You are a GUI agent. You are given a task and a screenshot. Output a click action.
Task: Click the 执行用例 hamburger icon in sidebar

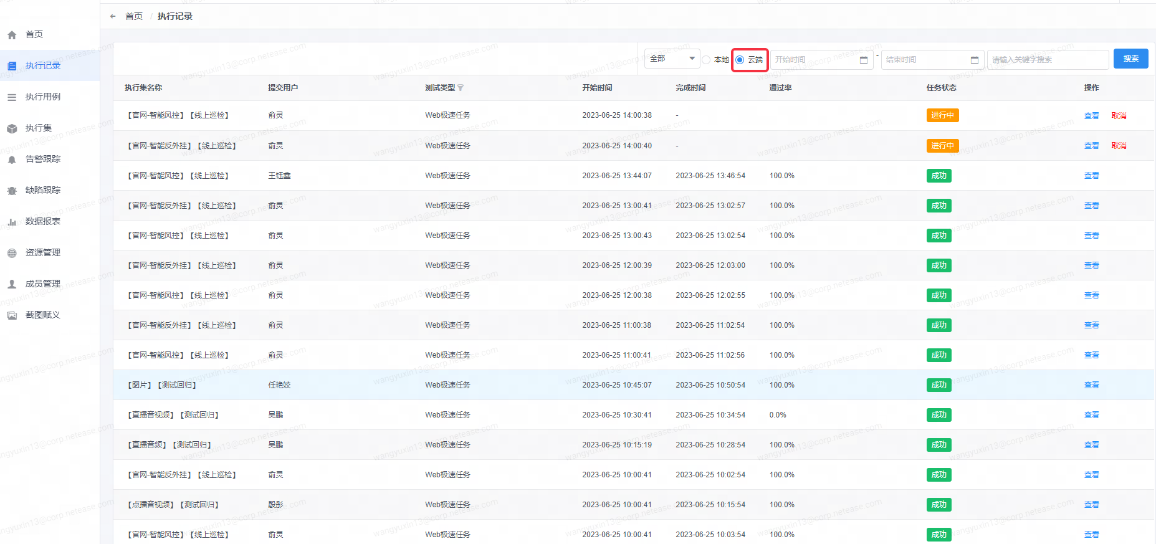pos(12,97)
